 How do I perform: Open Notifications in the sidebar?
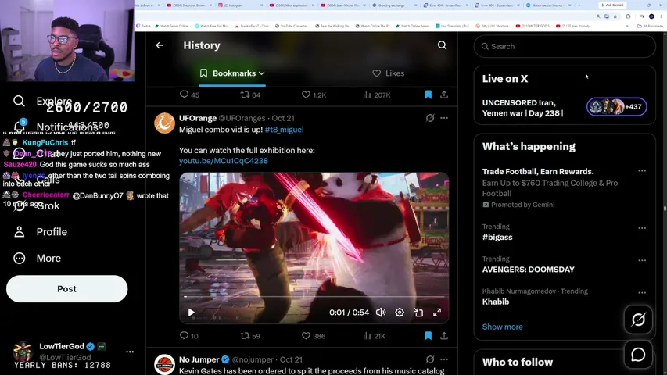[x=56, y=127]
